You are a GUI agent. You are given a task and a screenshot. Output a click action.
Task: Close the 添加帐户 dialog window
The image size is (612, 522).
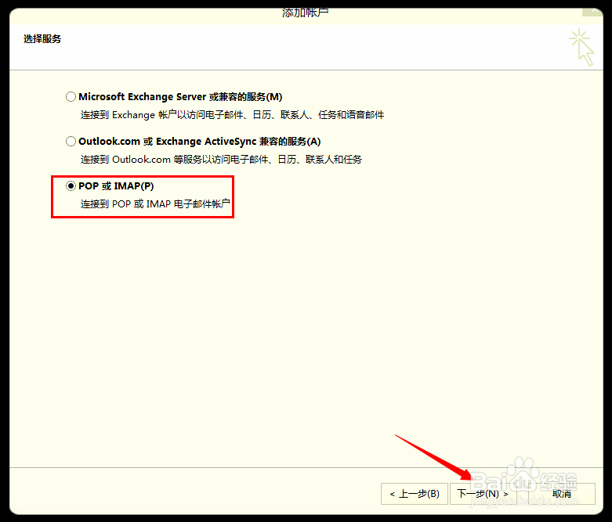(x=592, y=11)
